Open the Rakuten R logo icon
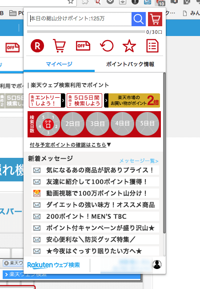Image resolution: width=200 pixels, height=289 pixels. tap(37, 46)
